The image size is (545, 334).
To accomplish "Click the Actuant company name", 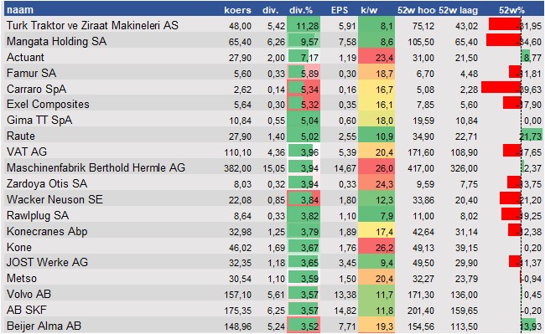I will tap(25, 57).
